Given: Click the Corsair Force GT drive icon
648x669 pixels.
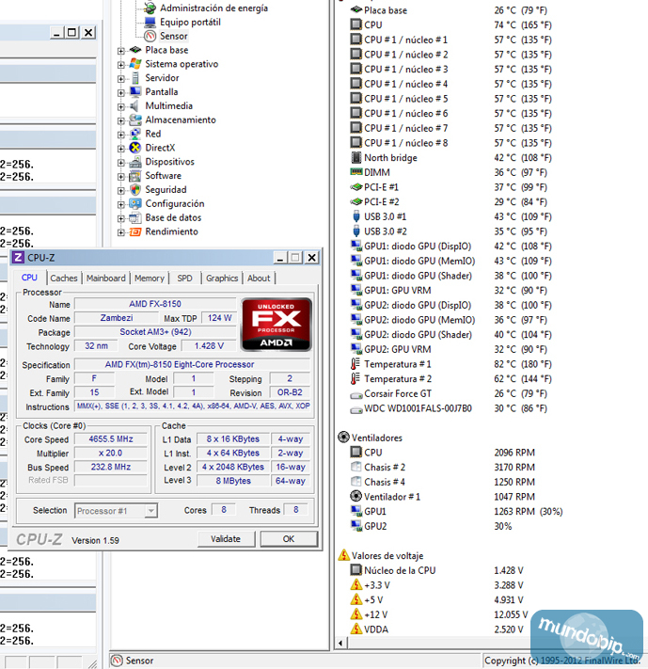Looking at the screenshot, I should pos(356,394).
